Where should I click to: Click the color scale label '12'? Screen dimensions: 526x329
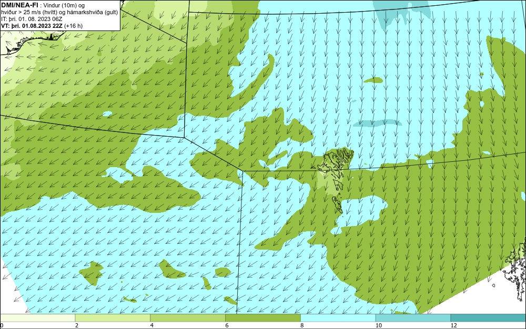(x=454, y=325)
